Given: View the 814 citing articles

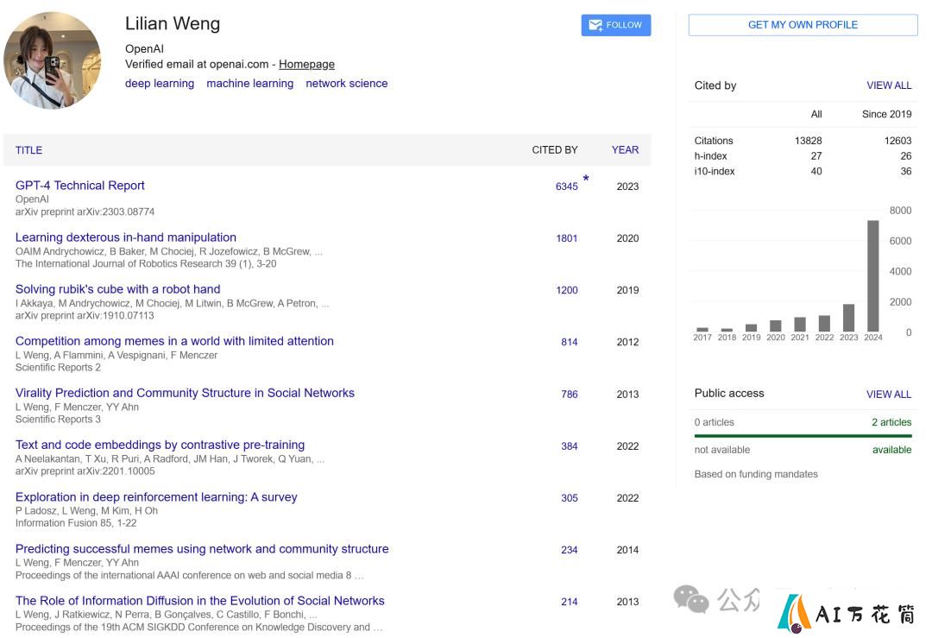Looking at the screenshot, I should pos(570,342).
